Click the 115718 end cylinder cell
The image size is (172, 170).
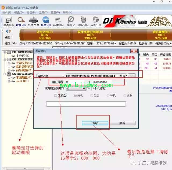click(x=167, y=64)
